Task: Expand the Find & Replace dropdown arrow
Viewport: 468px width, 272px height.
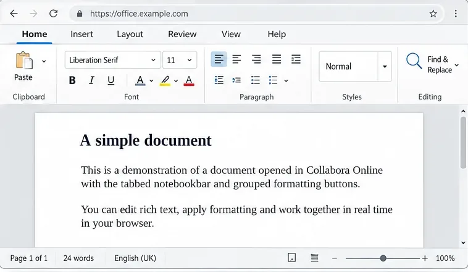Action: [x=457, y=65]
